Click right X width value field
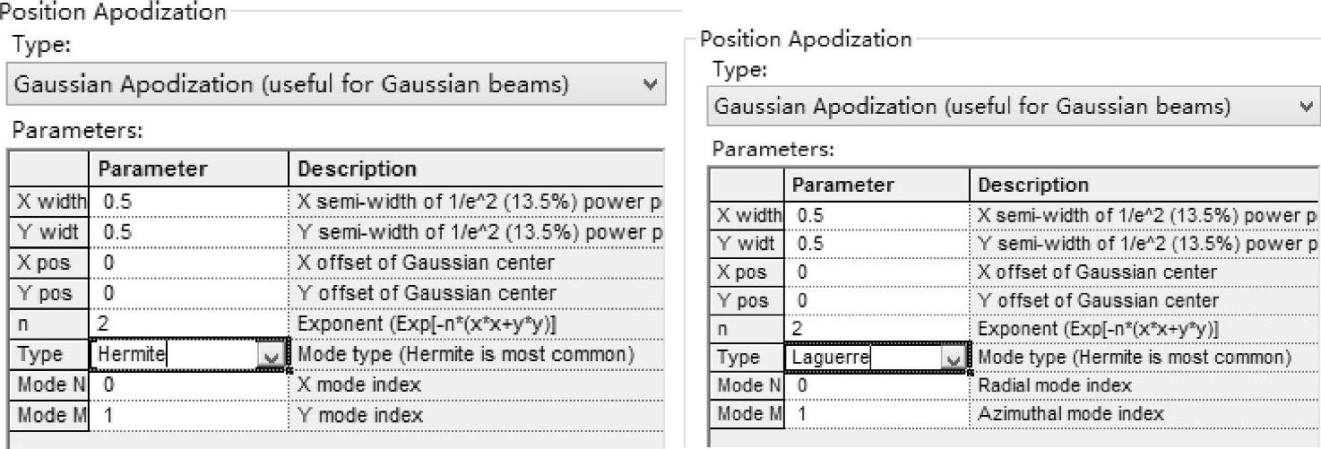 point(876,215)
